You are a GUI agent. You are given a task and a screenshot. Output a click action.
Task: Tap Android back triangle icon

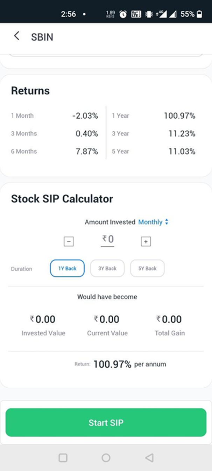pyautogui.click(x=149, y=458)
